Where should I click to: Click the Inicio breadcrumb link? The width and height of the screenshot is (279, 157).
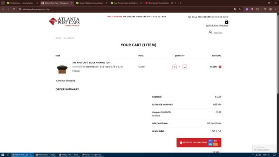(x=58, y=38)
